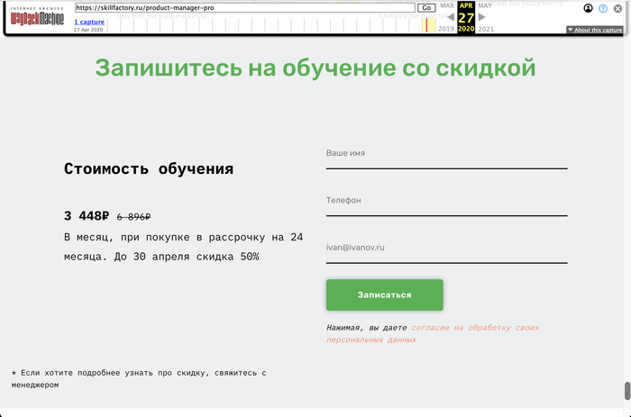Click the Wayback URL address field
631x417 pixels.
coord(243,8)
